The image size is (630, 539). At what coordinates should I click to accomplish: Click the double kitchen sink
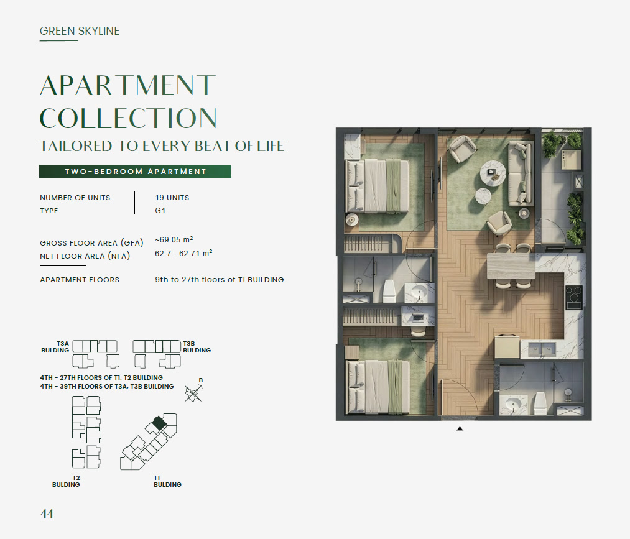pyautogui.click(x=542, y=349)
